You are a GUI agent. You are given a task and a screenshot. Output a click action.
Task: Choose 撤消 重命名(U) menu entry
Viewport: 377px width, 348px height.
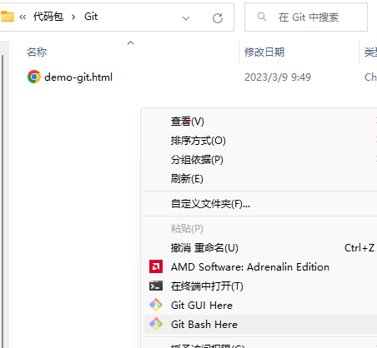[260, 247]
